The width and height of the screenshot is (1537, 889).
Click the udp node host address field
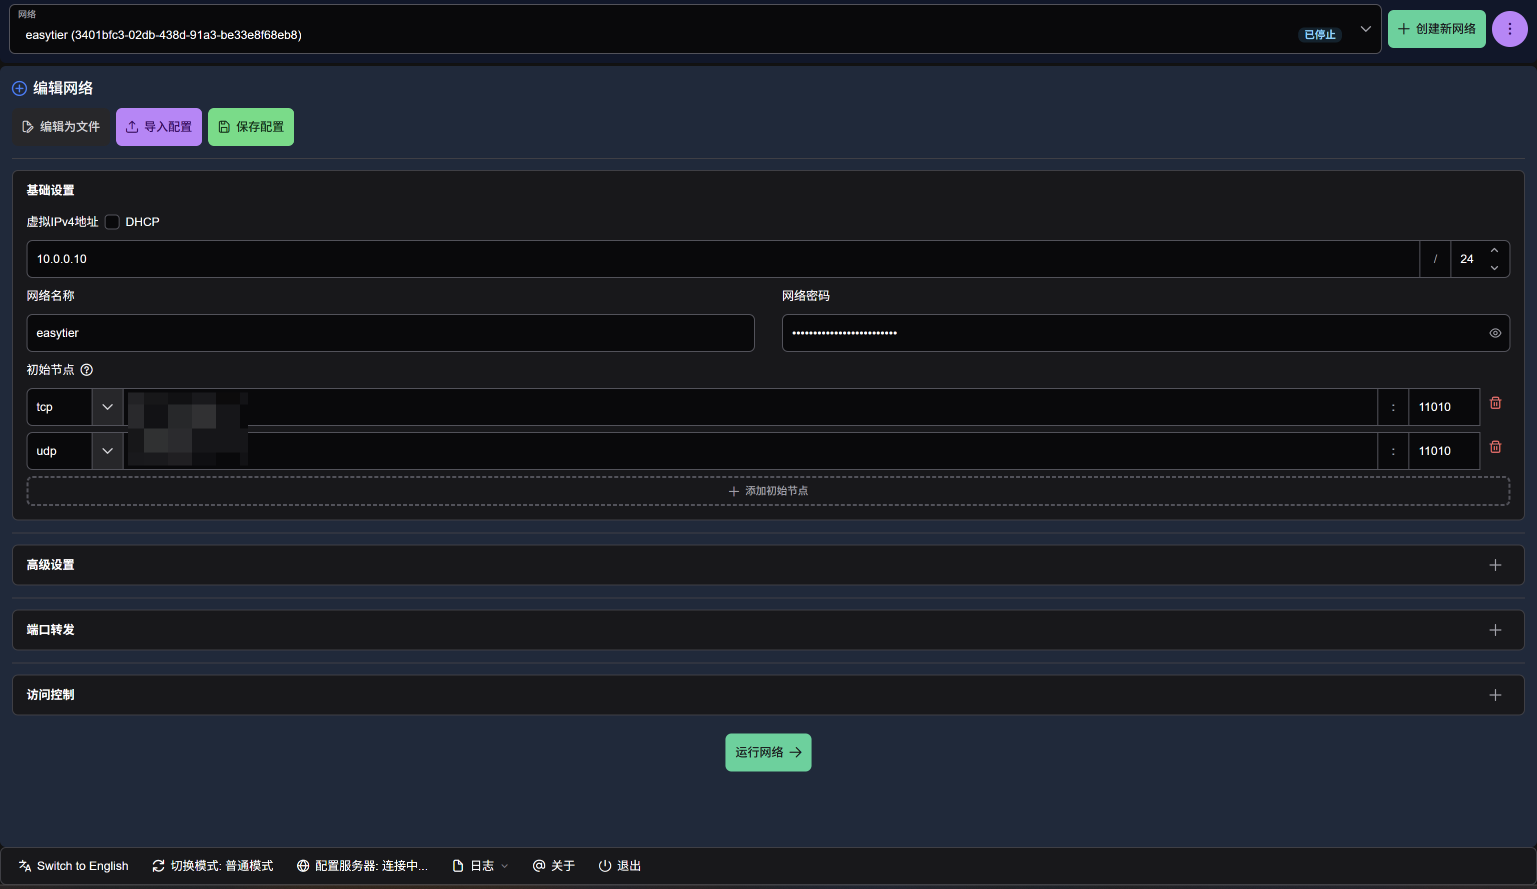tap(750, 451)
